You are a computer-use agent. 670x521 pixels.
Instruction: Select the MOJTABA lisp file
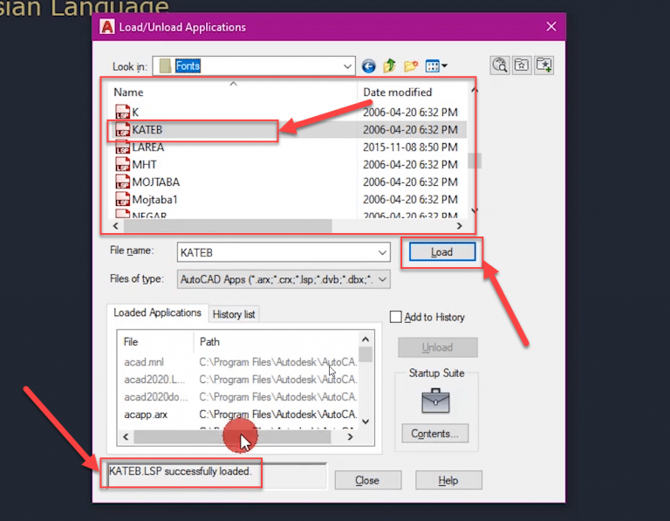point(155,182)
